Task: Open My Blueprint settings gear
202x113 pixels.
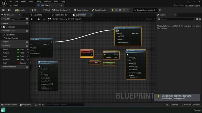Action: point(27,19)
